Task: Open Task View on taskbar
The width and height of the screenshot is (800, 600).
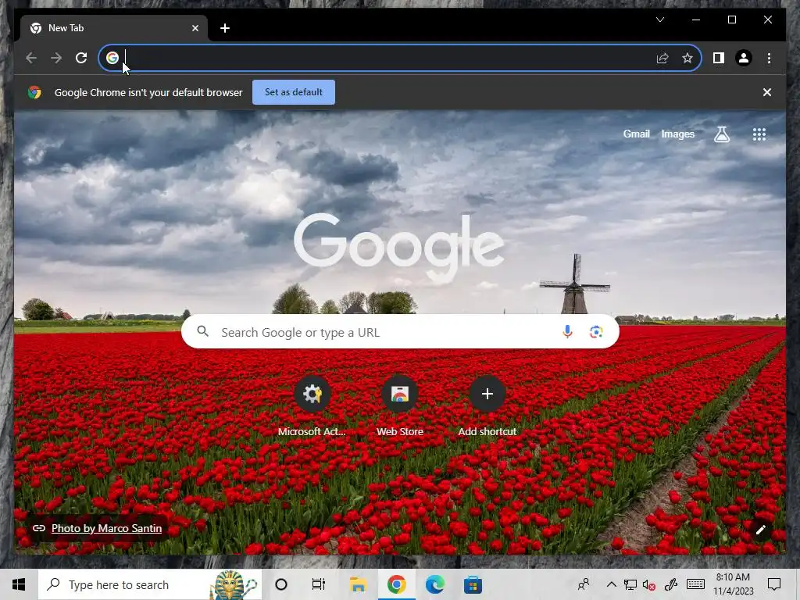Action: 319,584
